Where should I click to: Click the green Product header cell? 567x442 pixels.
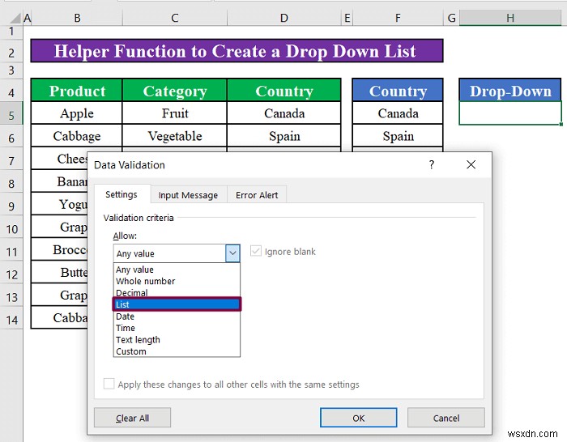(x=77, y=91)
